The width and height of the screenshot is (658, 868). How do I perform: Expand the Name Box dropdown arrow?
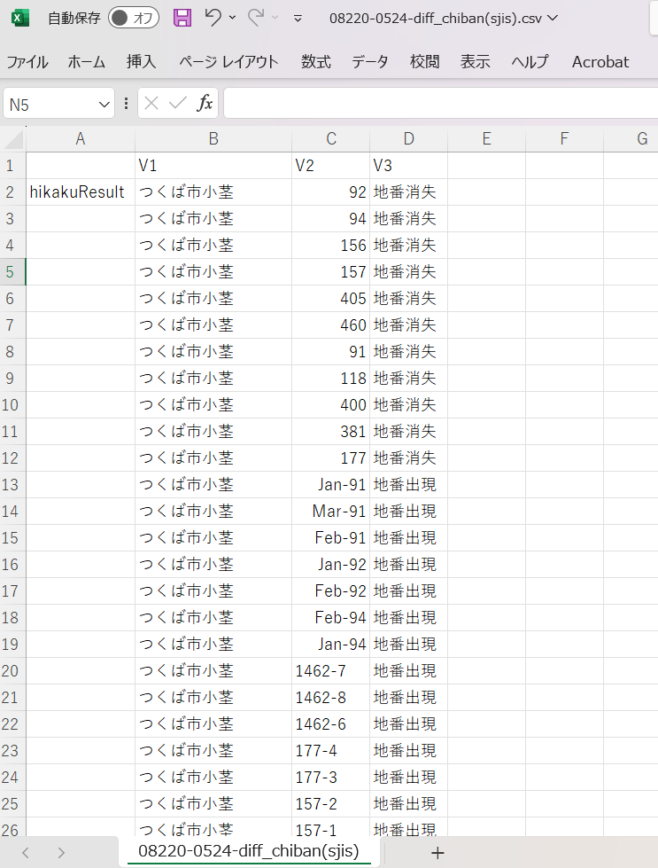tap(104, 105)
